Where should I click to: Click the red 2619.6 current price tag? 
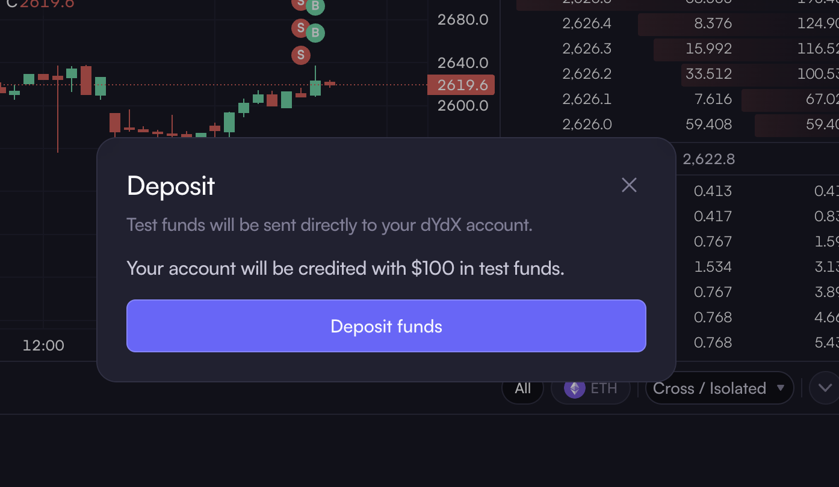[x=461, y=85]
